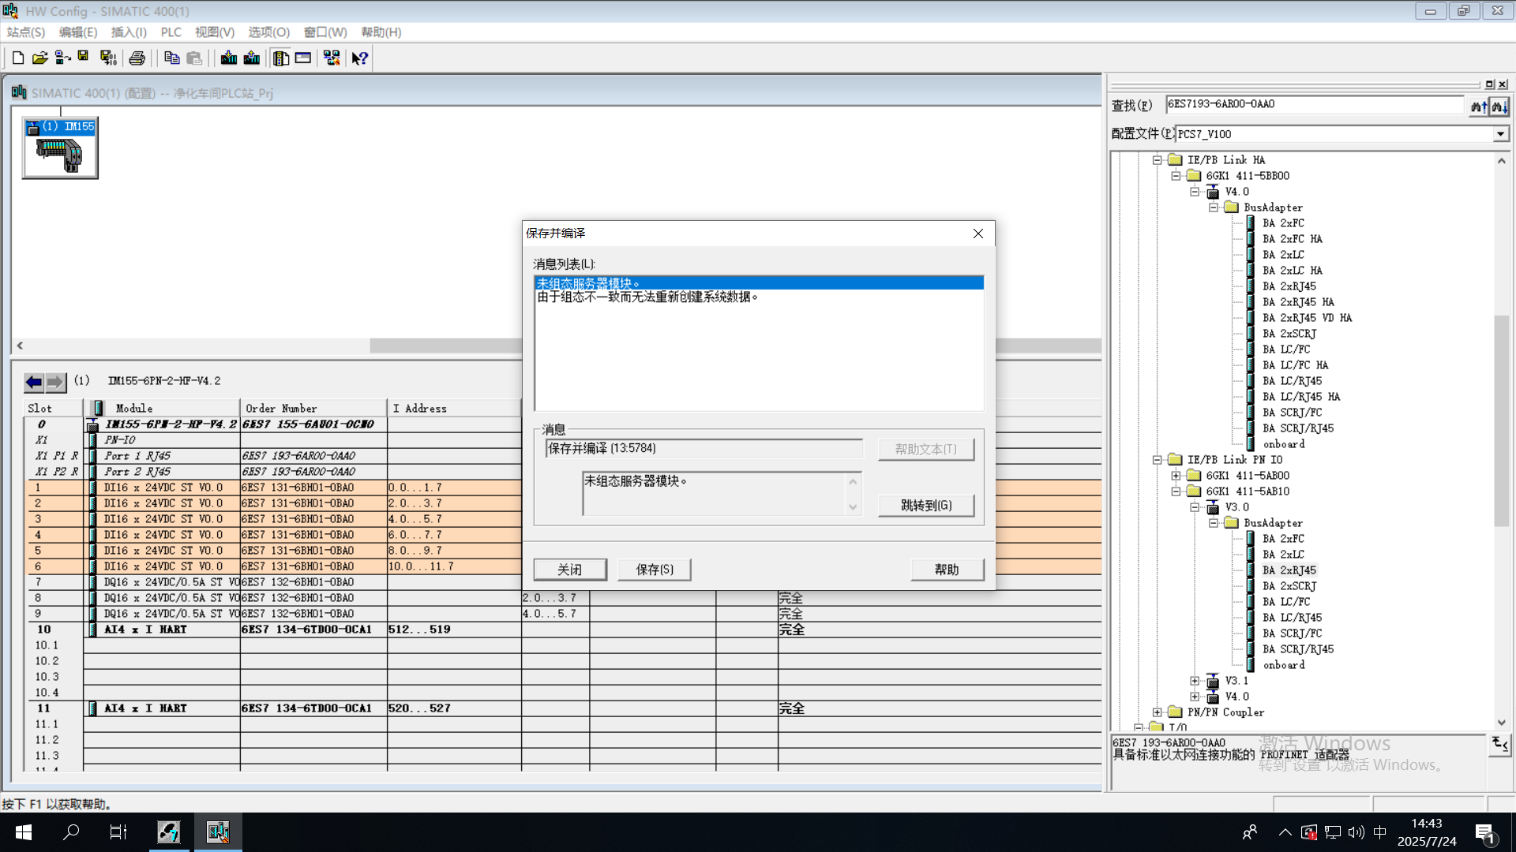1516x852 pixels.
Task: Click the message text box scroll down arrow
Action: tap(853, 506)
